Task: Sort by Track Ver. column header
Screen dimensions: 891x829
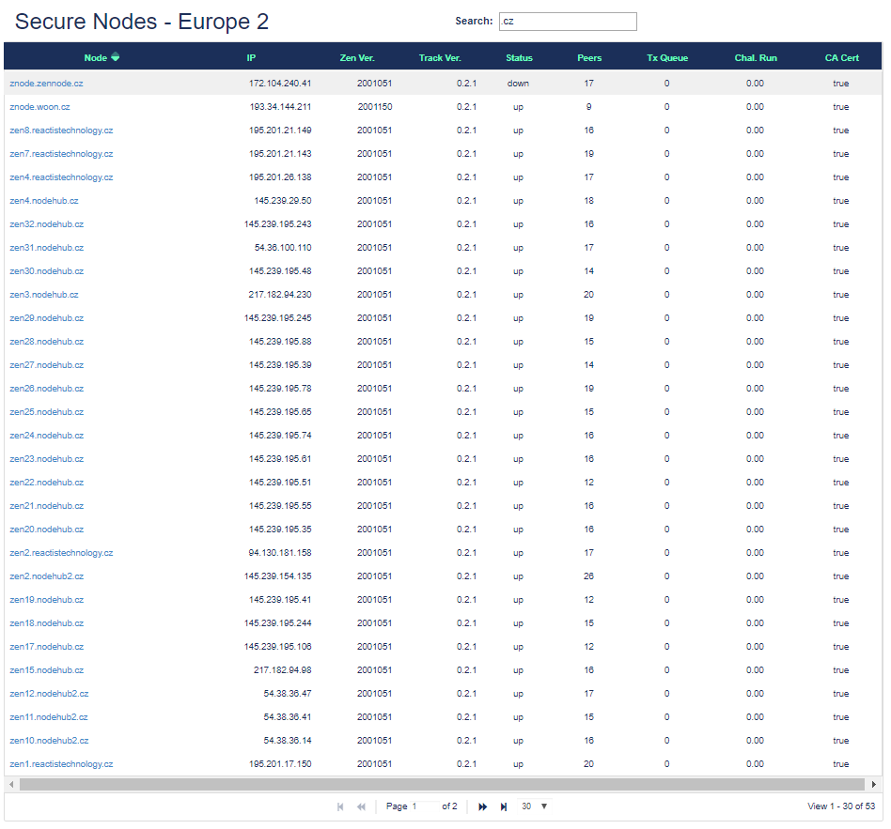Action: tap(440, 58)
